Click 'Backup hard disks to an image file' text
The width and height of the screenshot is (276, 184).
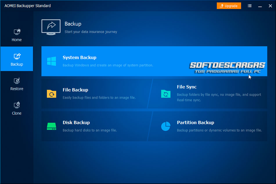pyautogui.click(x=90, y=130)
